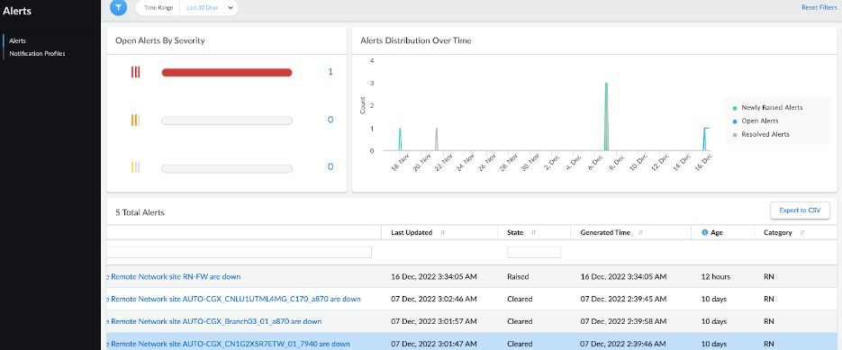Toggle Resolved Alerts legend item
The width and height of the screenshot is (842, 350).
pos(761,134)
